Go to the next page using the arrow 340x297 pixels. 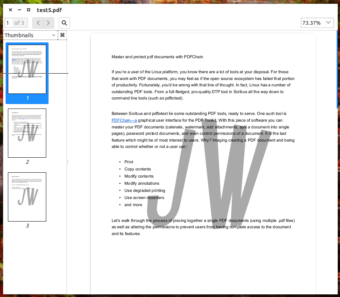(x=48, y=23)
